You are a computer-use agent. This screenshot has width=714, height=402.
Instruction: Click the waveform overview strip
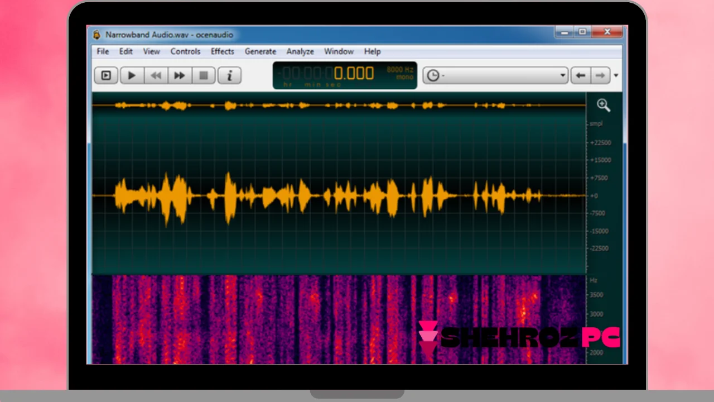(x=339, y=105)
